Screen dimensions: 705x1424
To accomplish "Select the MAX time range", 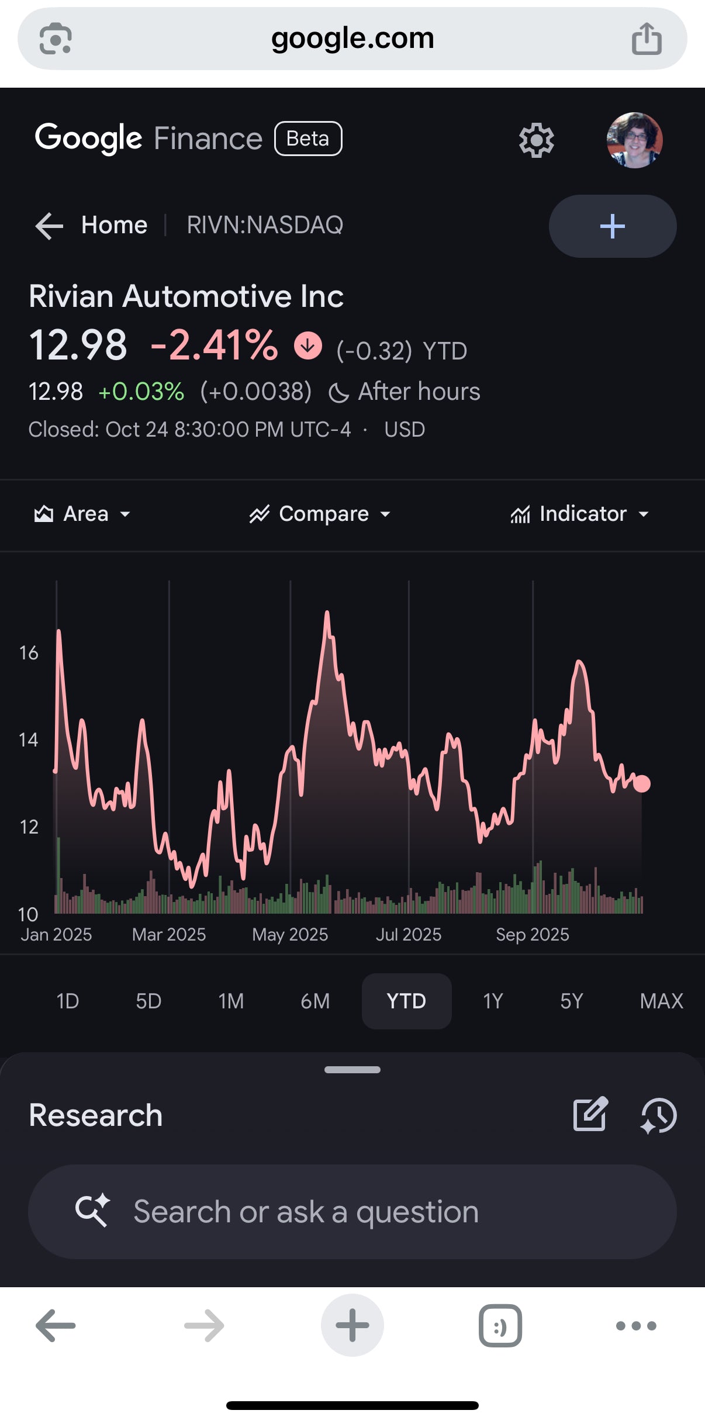I will (x=661, y=1001).
